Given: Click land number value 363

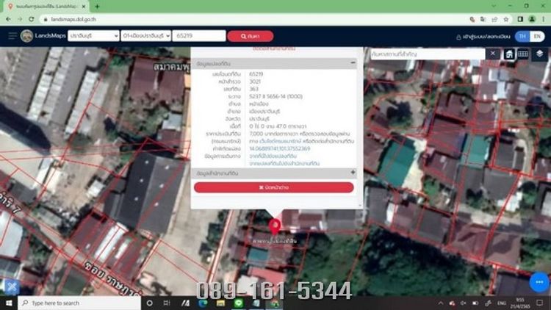Looking at the screenshot, I should coord(253,89).
